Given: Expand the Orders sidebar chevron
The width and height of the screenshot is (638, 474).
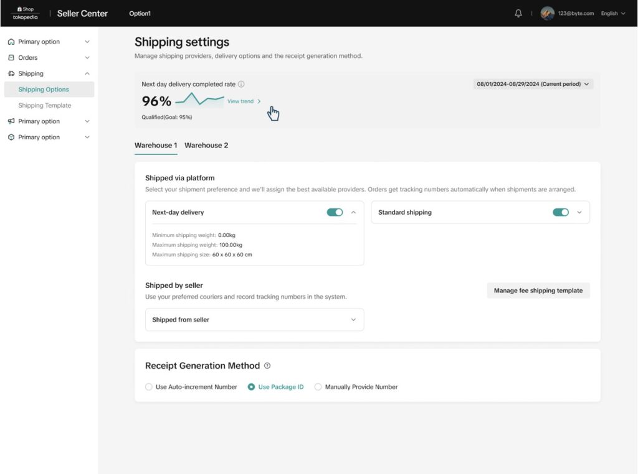Looking at the screenshot, I should 87,58.
